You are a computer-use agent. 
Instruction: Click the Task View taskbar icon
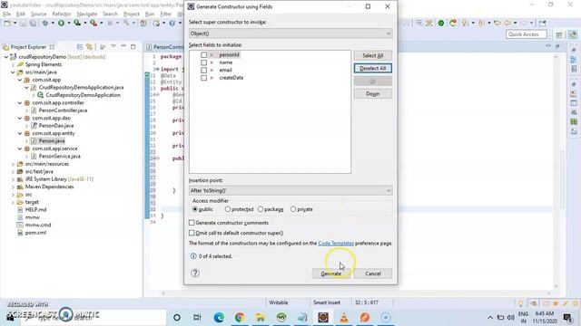click(x=197, y=318)
